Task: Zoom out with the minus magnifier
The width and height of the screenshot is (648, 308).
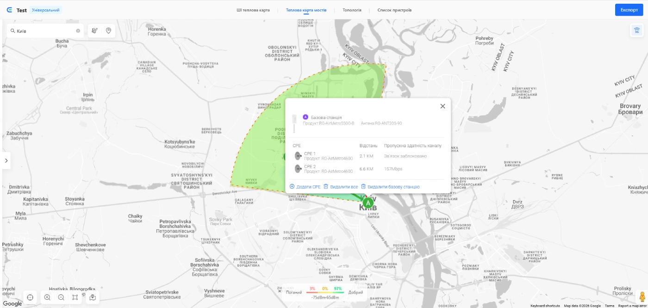Action: [x=61, y=297]
